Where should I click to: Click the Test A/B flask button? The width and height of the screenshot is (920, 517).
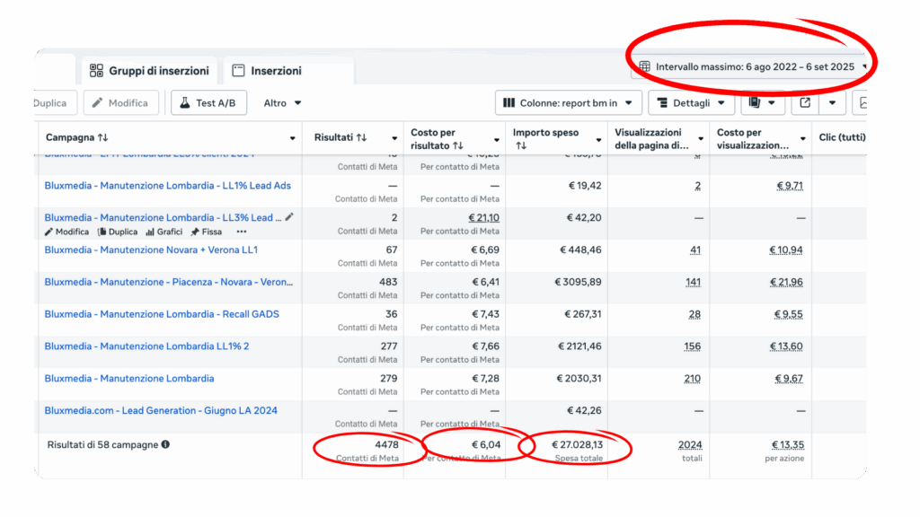point(208,103)
